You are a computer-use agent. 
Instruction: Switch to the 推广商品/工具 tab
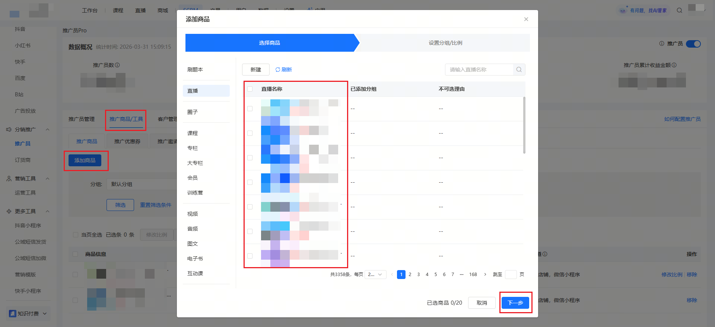point(126,119)
